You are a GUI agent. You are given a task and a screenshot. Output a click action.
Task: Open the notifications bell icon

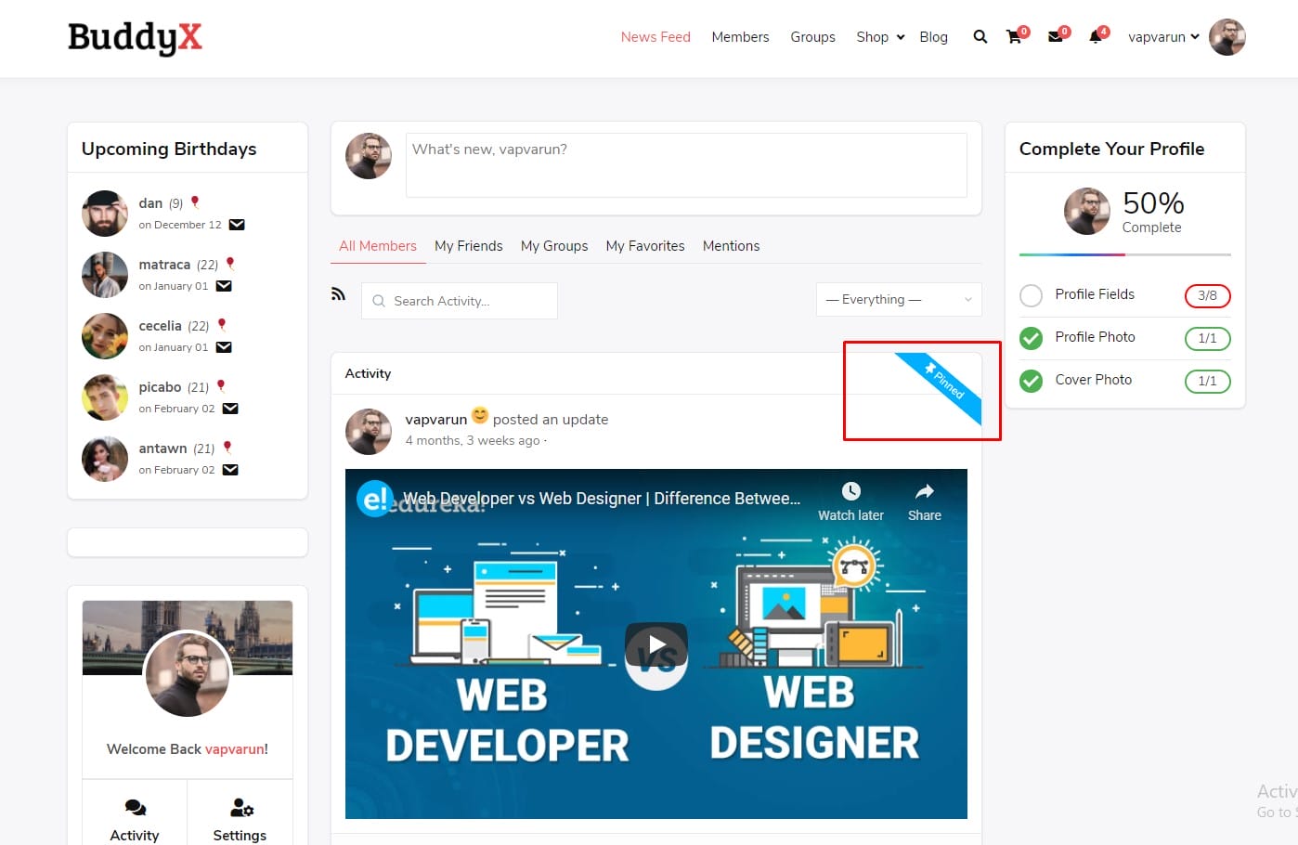[x=1096, y=37]
